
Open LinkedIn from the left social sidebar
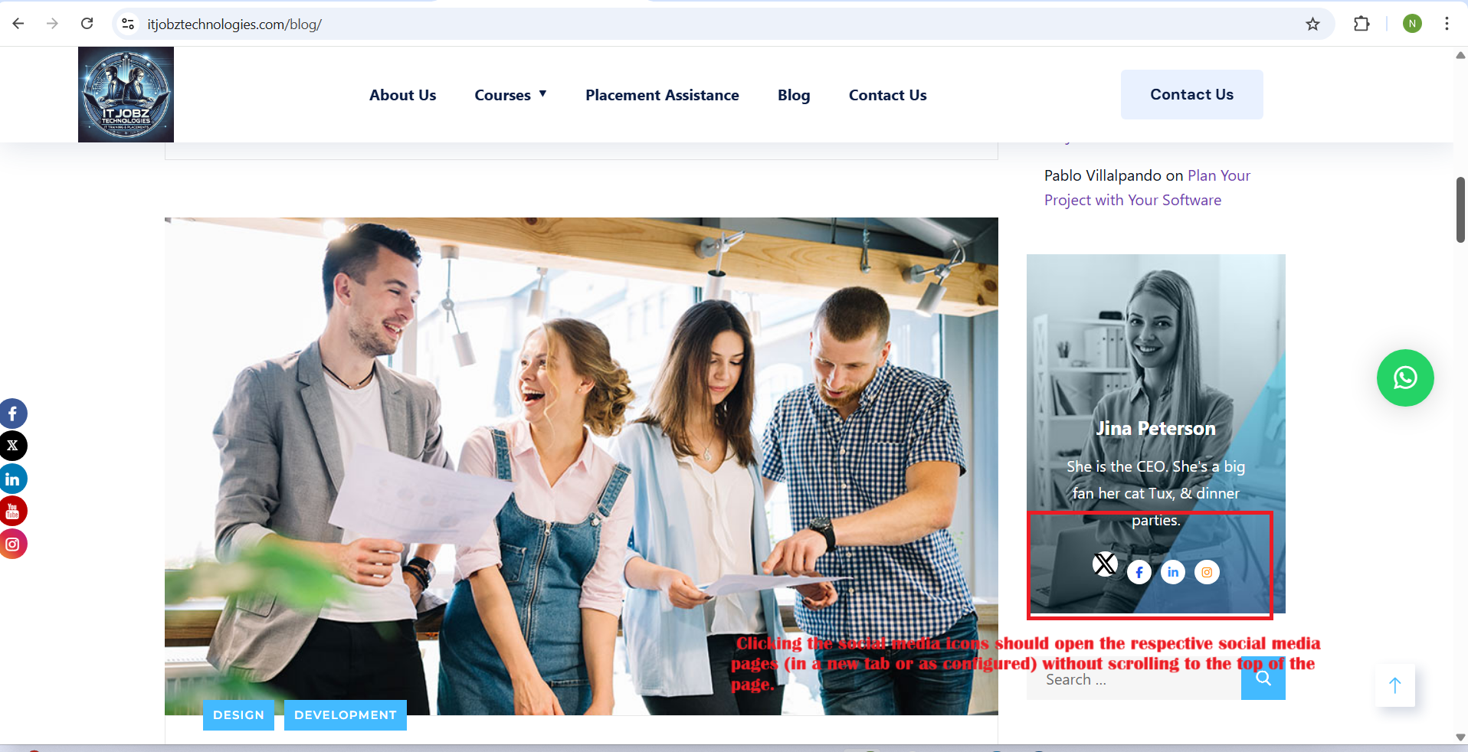(x=13, y=479)
